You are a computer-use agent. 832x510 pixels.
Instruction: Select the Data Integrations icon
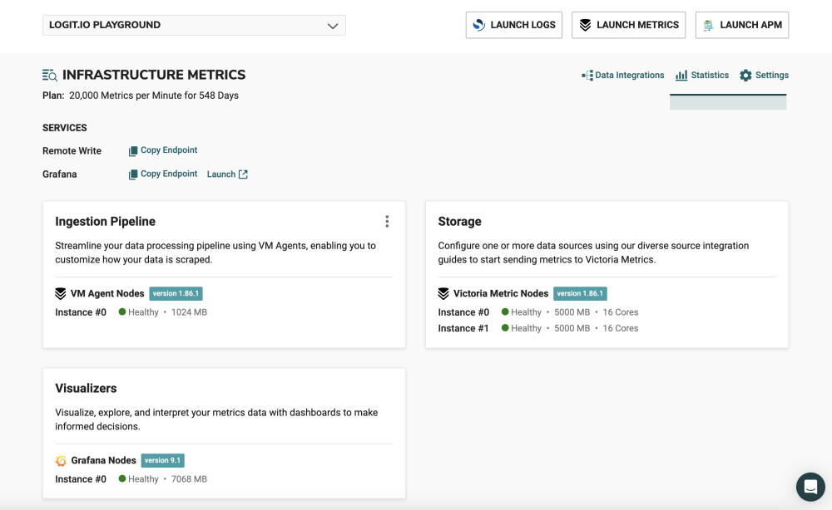pos(586,75)
